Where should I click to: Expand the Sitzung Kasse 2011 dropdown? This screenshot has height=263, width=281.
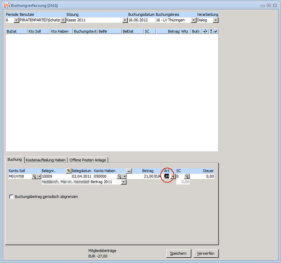(x=125, y=20)
